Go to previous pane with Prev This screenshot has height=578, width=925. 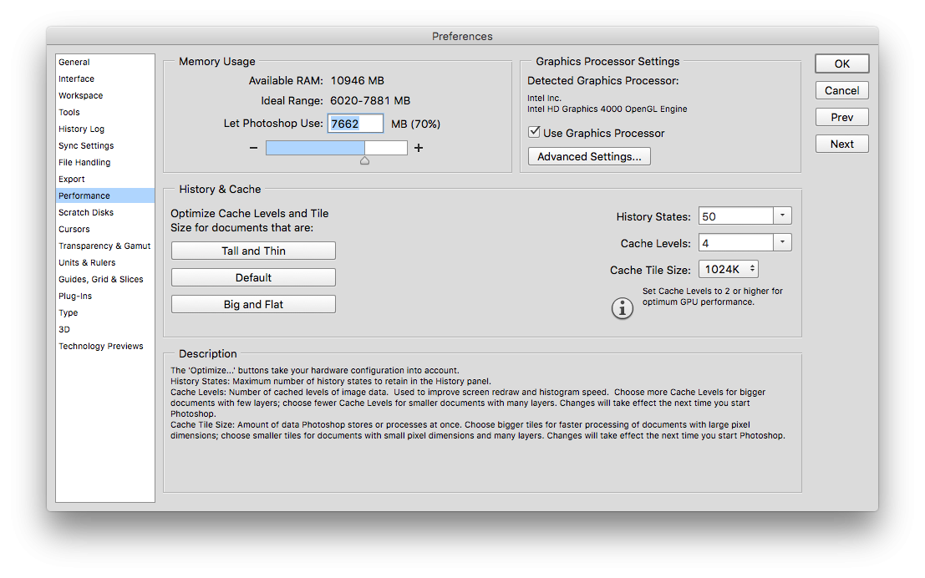tap(841, 118)
